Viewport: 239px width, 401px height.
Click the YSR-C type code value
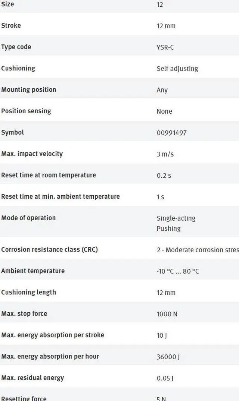click(165, 47)
